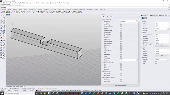The width and height of the screenshot is (170, 95).
Task: Click the light bulb hide objects icon
Action: tap(54, 12)
